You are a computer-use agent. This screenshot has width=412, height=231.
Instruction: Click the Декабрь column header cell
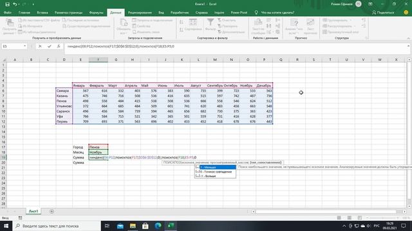tap(264, 85)
